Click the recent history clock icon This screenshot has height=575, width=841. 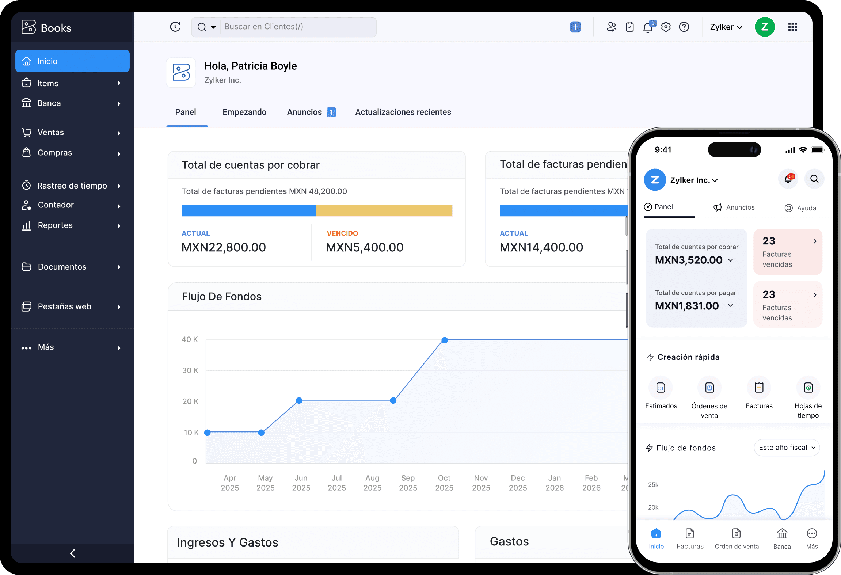pyautogui.click(x=175, y=27)
